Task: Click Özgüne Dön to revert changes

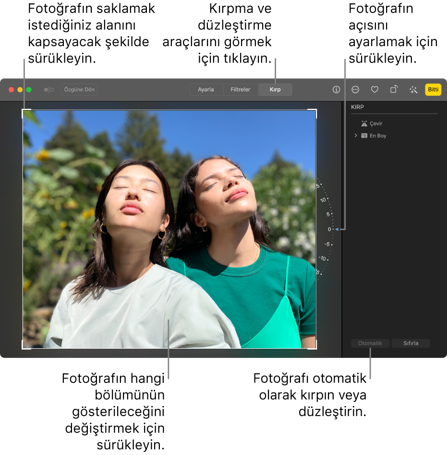Action: click(x=79, y=89)
